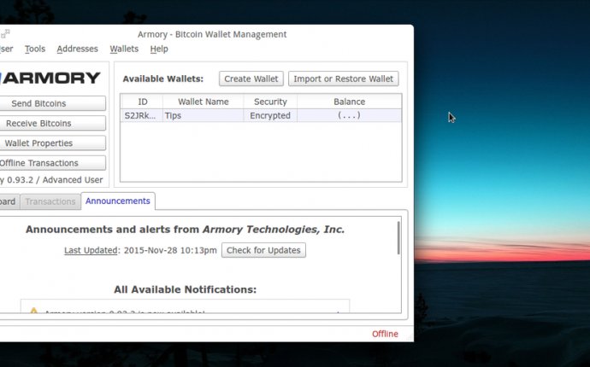Click the notification warning icon

tap(34, 311)
